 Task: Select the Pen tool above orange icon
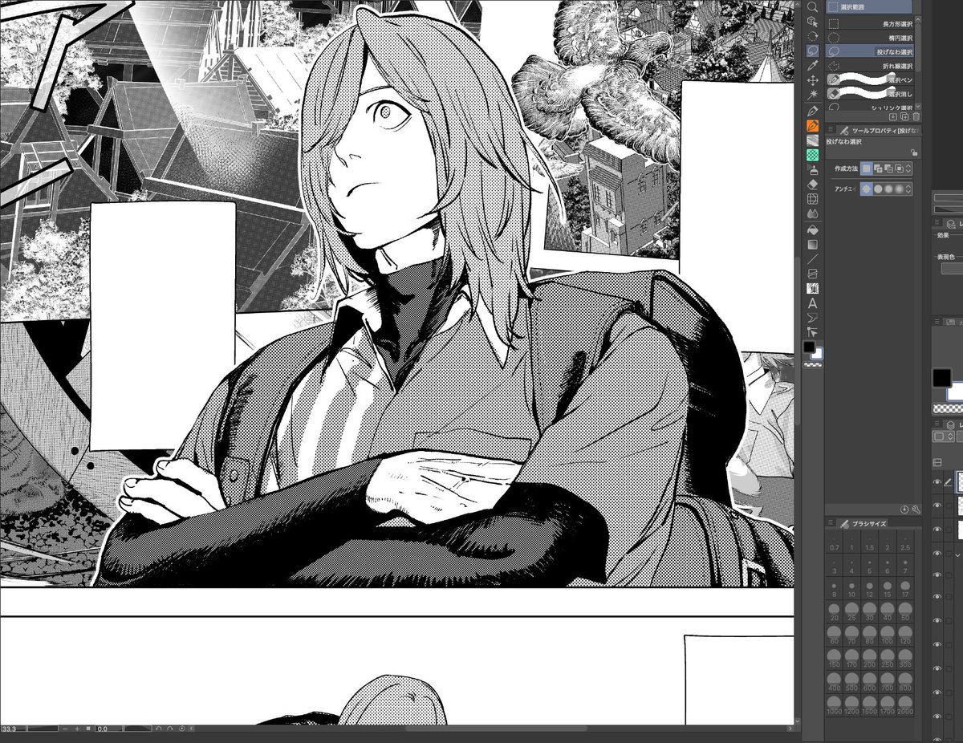click(x=812, y=111)
